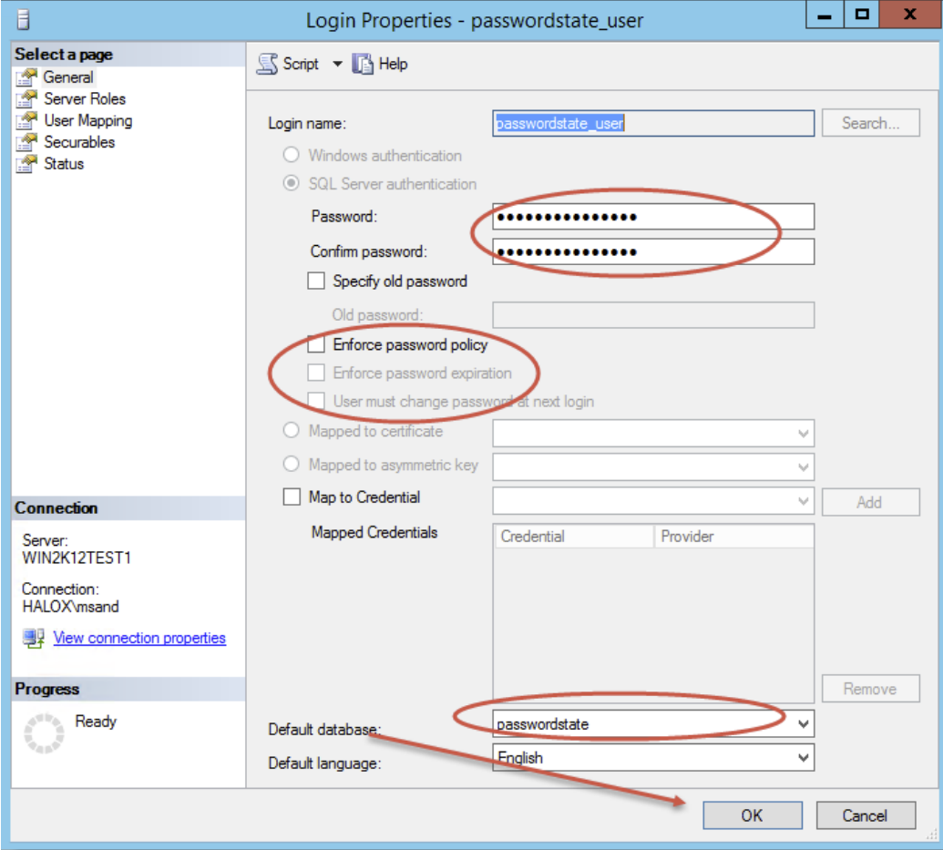Click Cancel button
The height and width of the screenshot is (850, 943).
pos(866,815)
